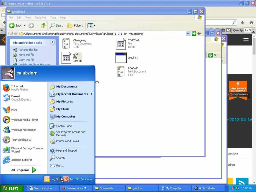Open the Edit menu in grubinst

coord(19,17)
